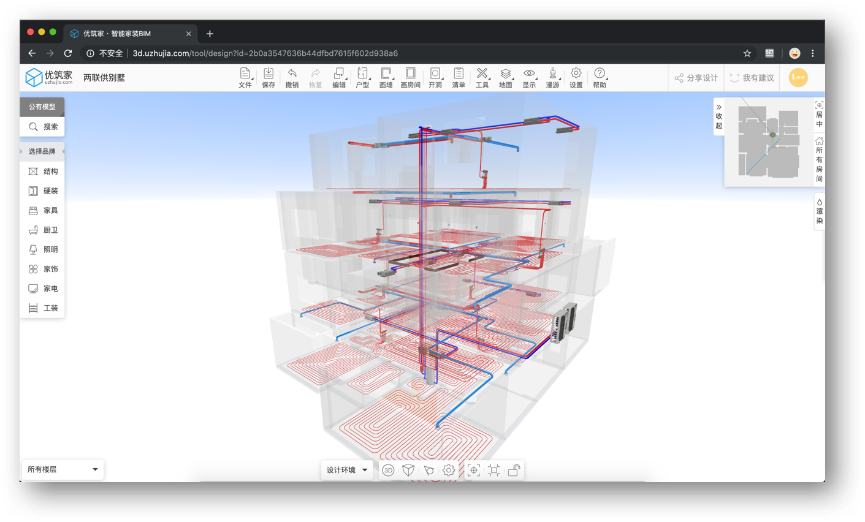The height and width of the screenshot is (522, 865).
Task: Toggle the 显示 (Display) eye icon
Action: click(529, 78)
